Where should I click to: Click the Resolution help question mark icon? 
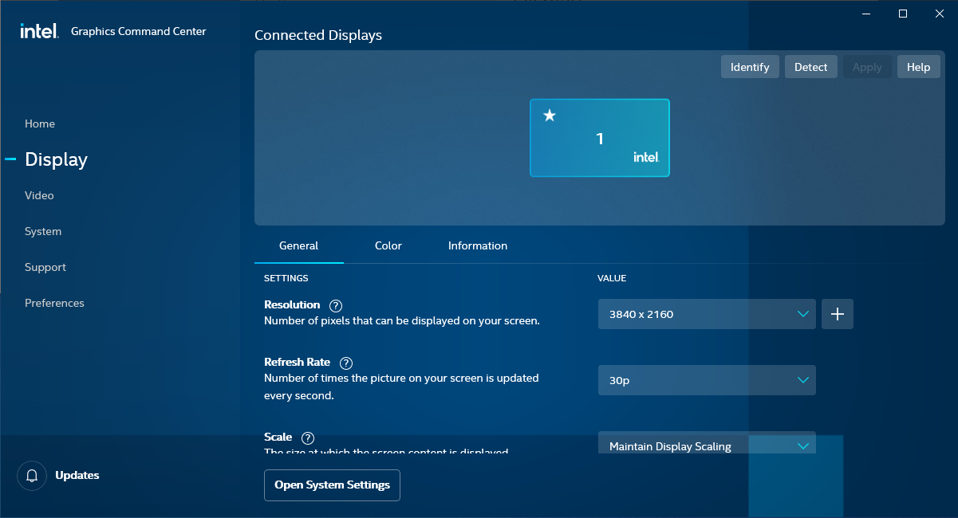tap(336, 305)
